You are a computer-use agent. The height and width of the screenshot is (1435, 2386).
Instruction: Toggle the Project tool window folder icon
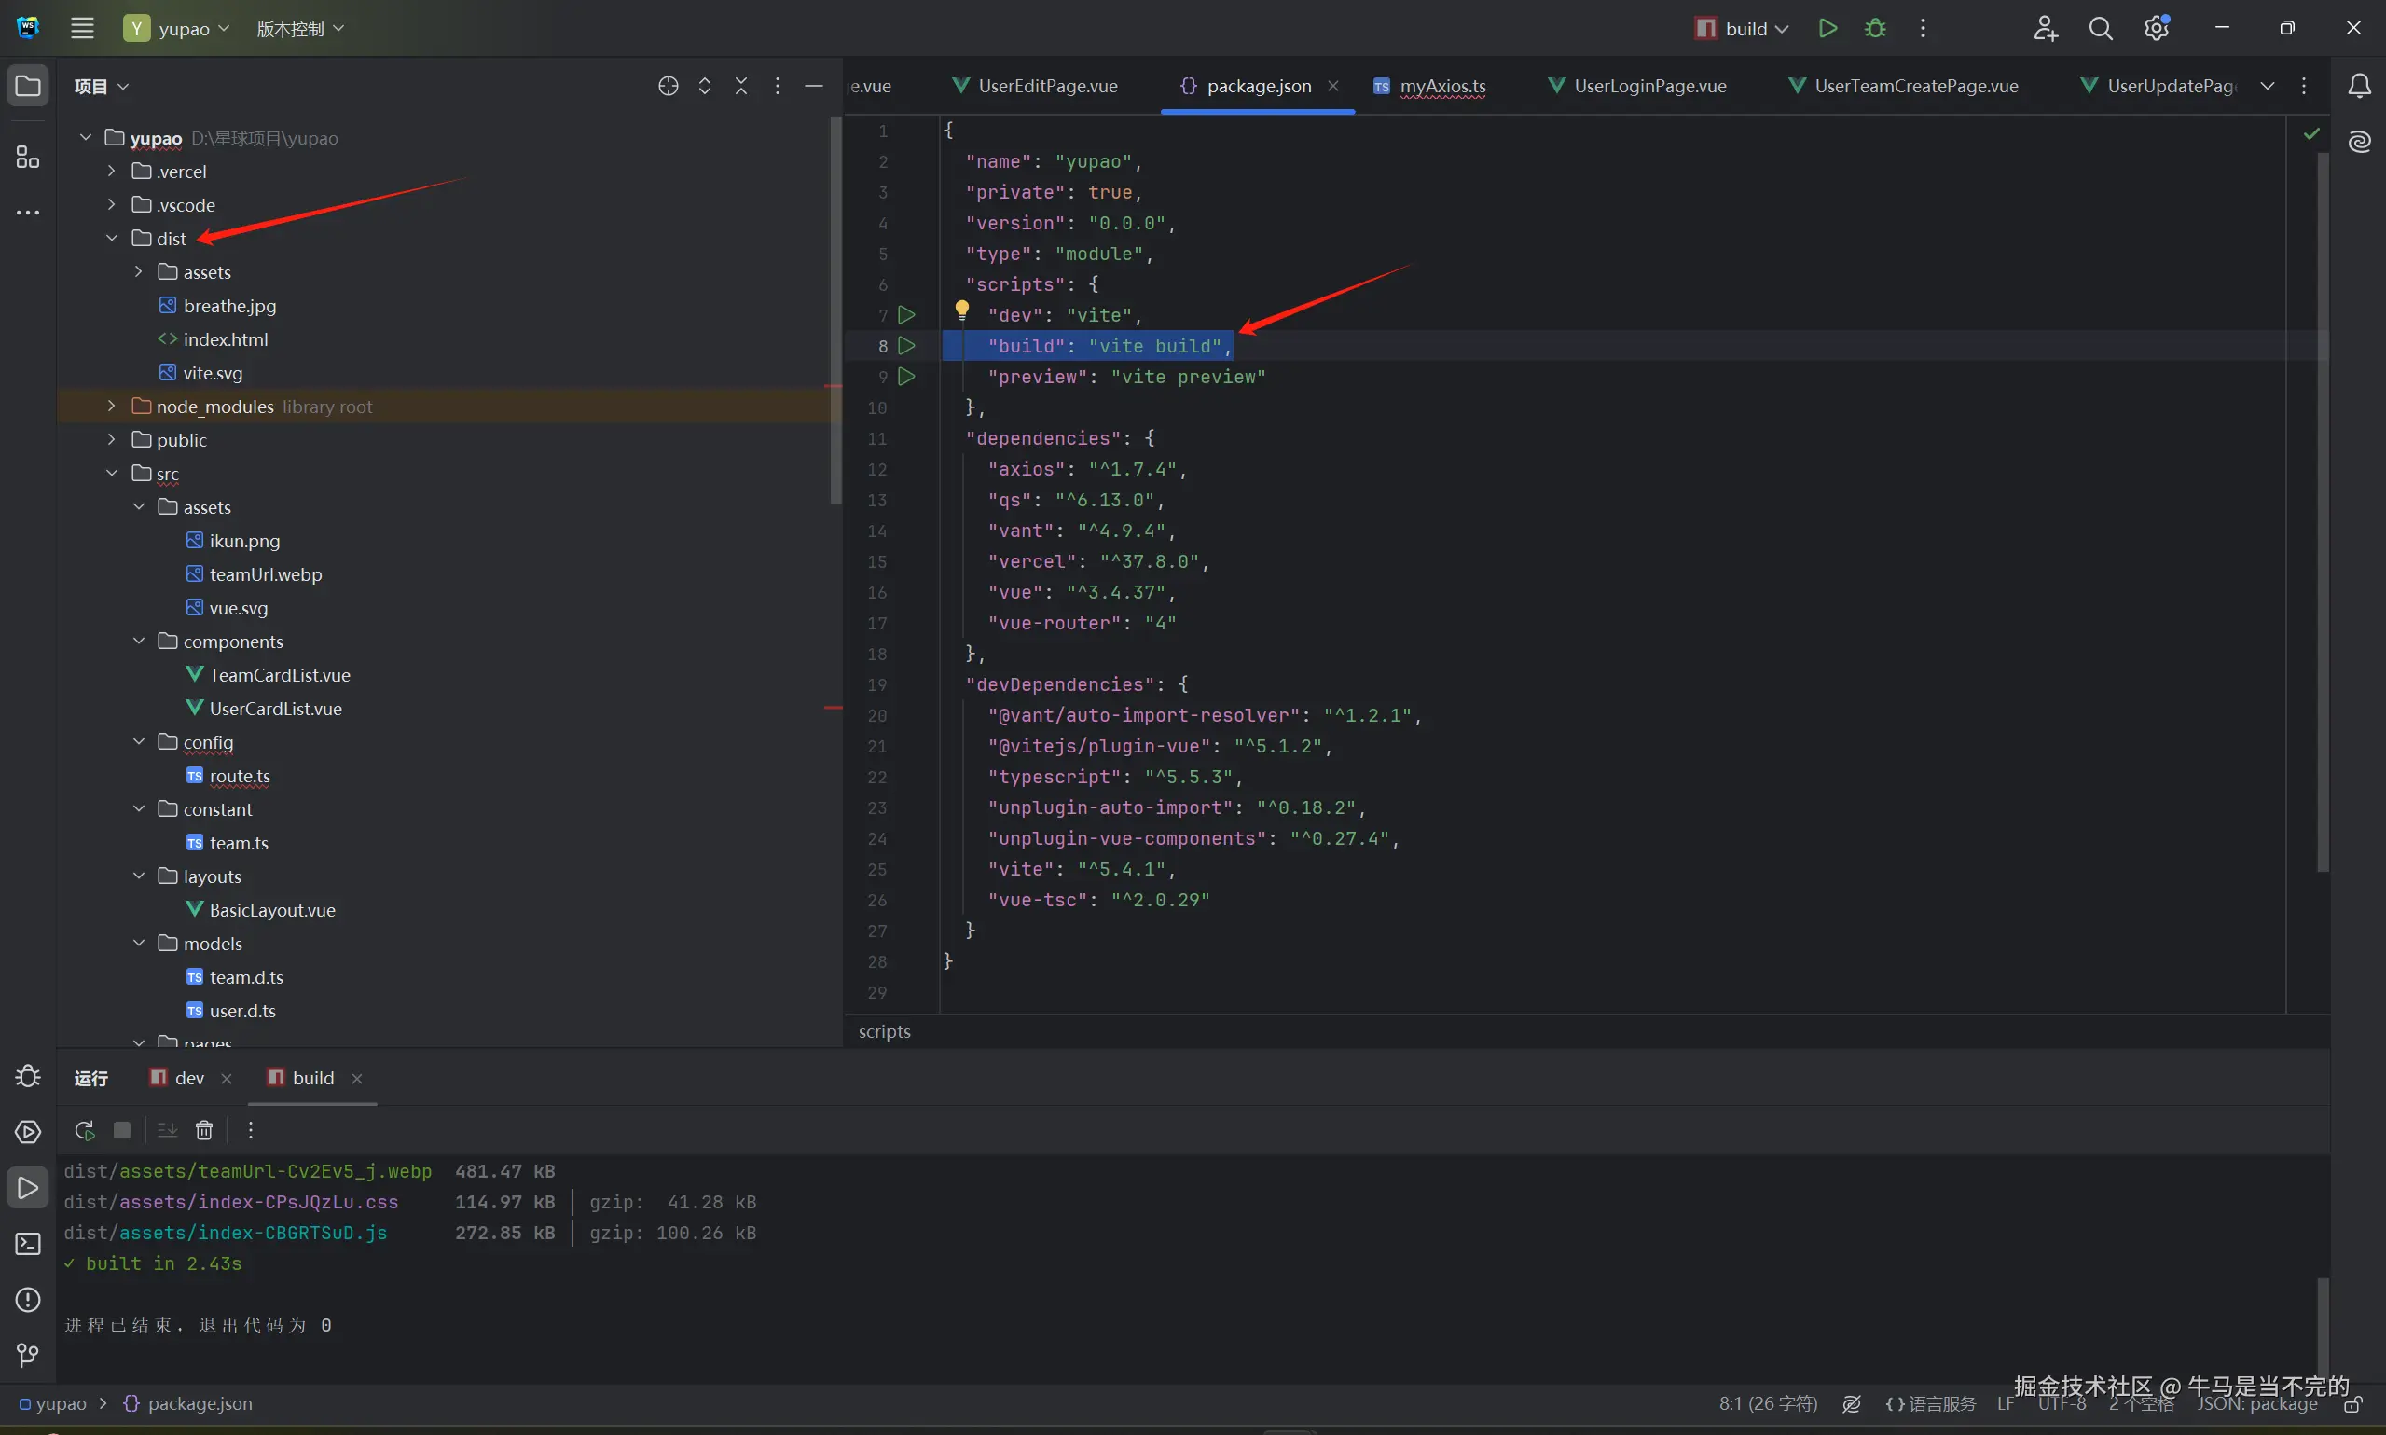tap(28, 86)
